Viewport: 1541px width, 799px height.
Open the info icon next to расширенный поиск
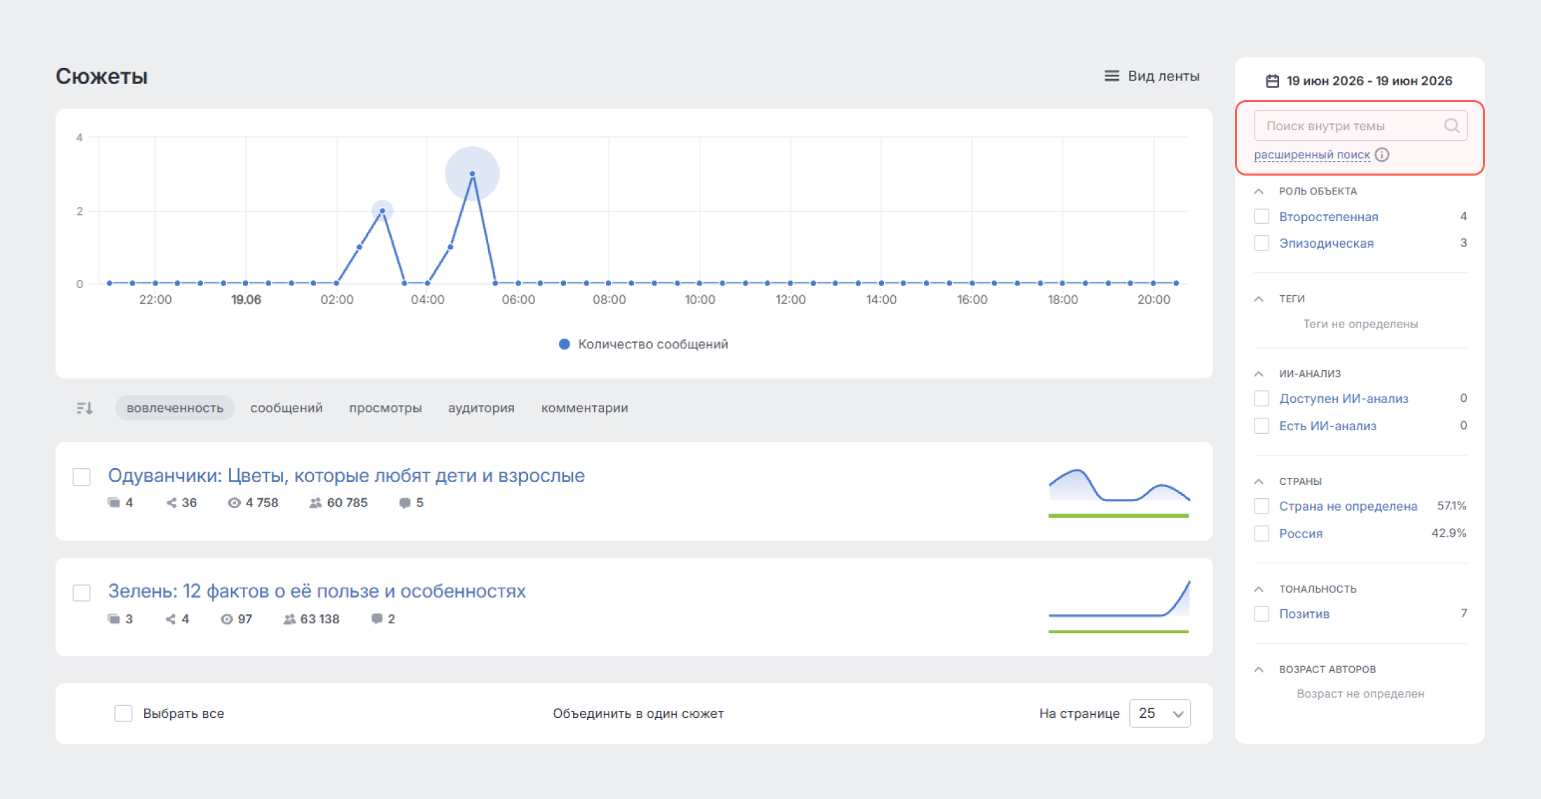tap(1381, 155)
